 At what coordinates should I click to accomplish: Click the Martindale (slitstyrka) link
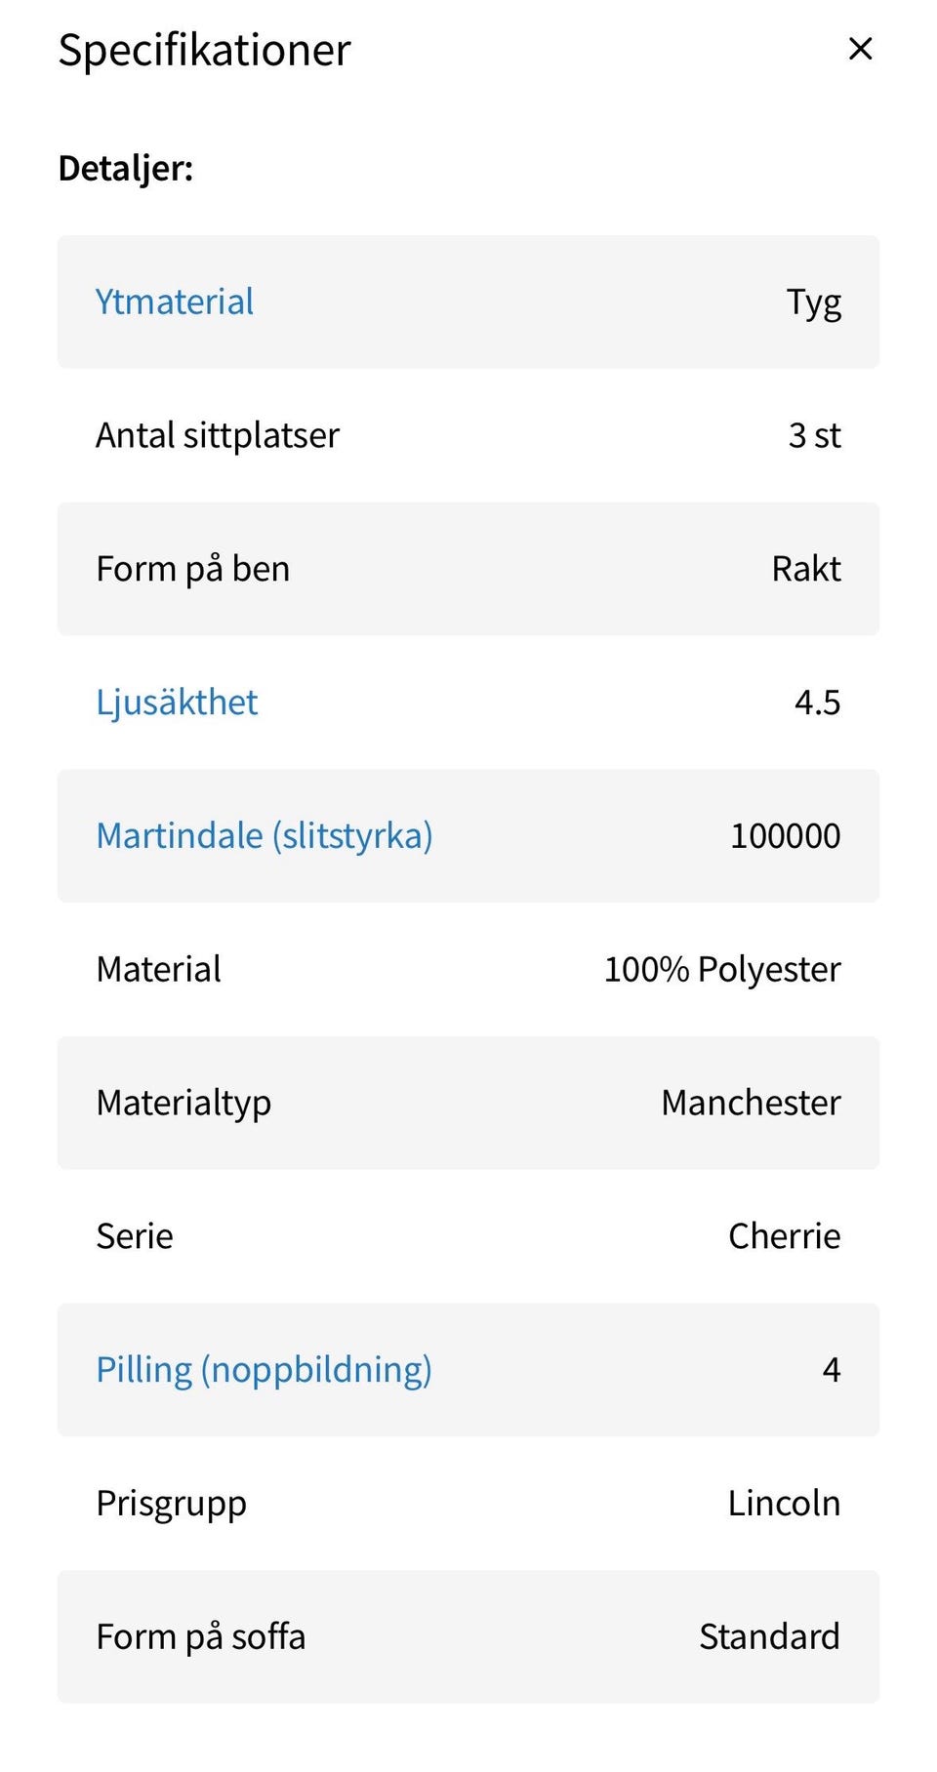(x=265, y=836)
